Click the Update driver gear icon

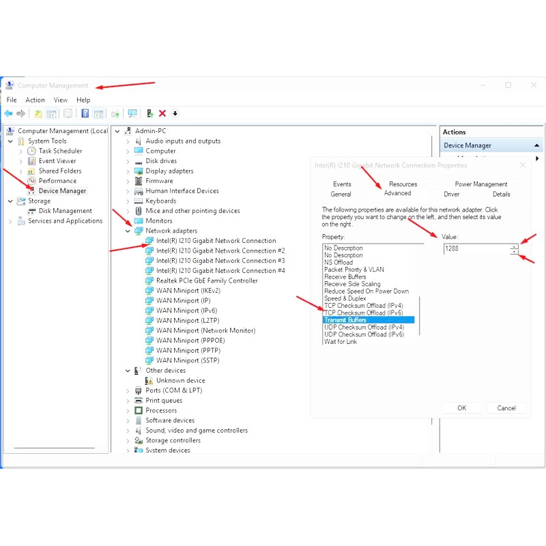tap(115, 113)
